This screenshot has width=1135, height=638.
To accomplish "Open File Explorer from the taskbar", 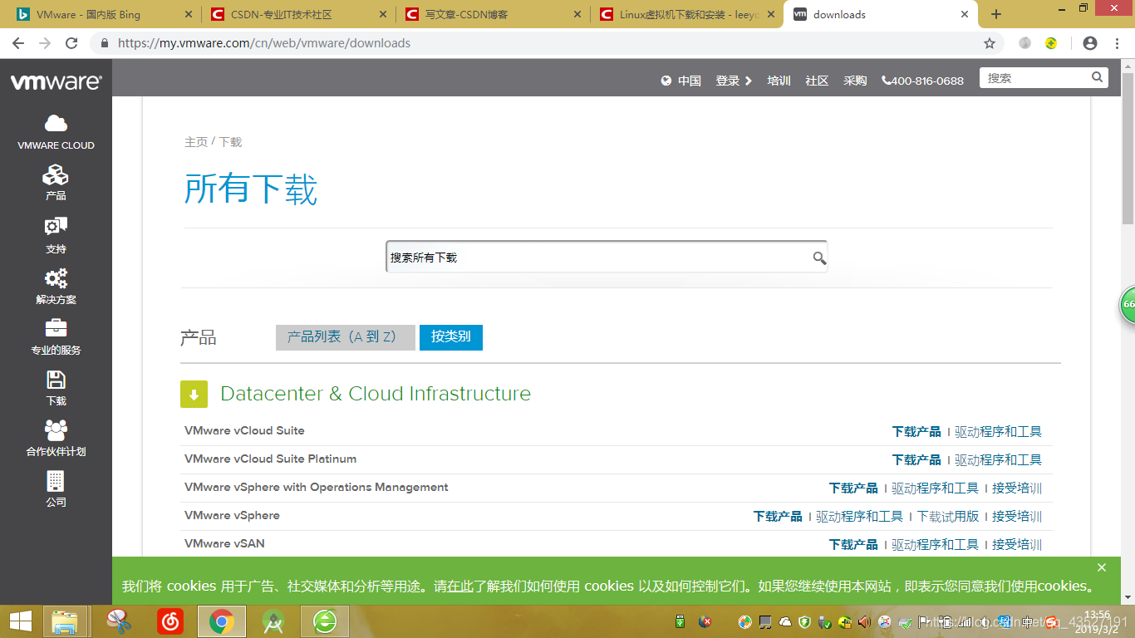I will tap(65, 621).
